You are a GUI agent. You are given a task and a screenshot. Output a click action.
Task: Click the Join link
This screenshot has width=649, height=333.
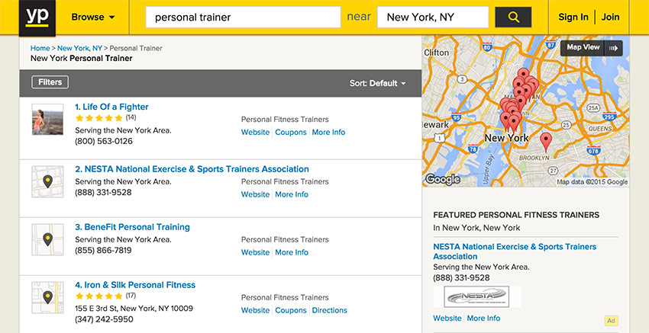coord(611,18)
